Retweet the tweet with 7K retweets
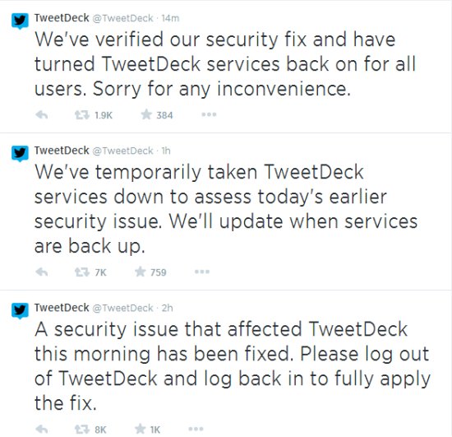452x437 pixels. [82, 272]
